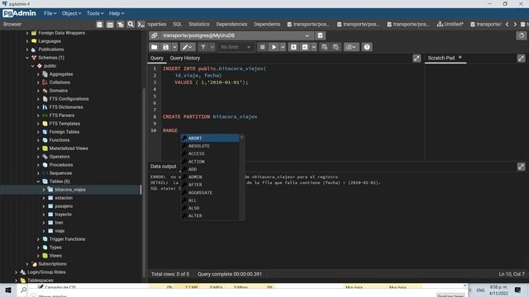Viewport: 529px width, 297px height.
Task: Click the Open File folder icon
Action: [155, 47]
